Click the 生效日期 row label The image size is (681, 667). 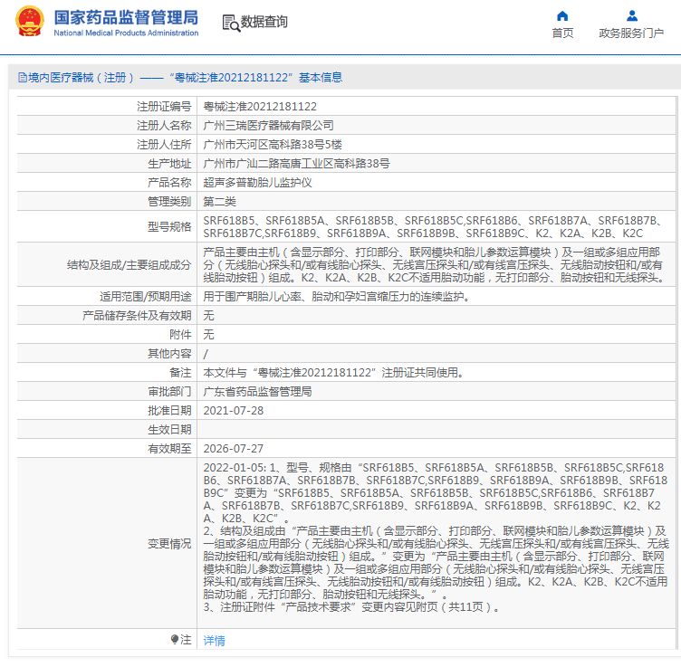pos(169,430)
